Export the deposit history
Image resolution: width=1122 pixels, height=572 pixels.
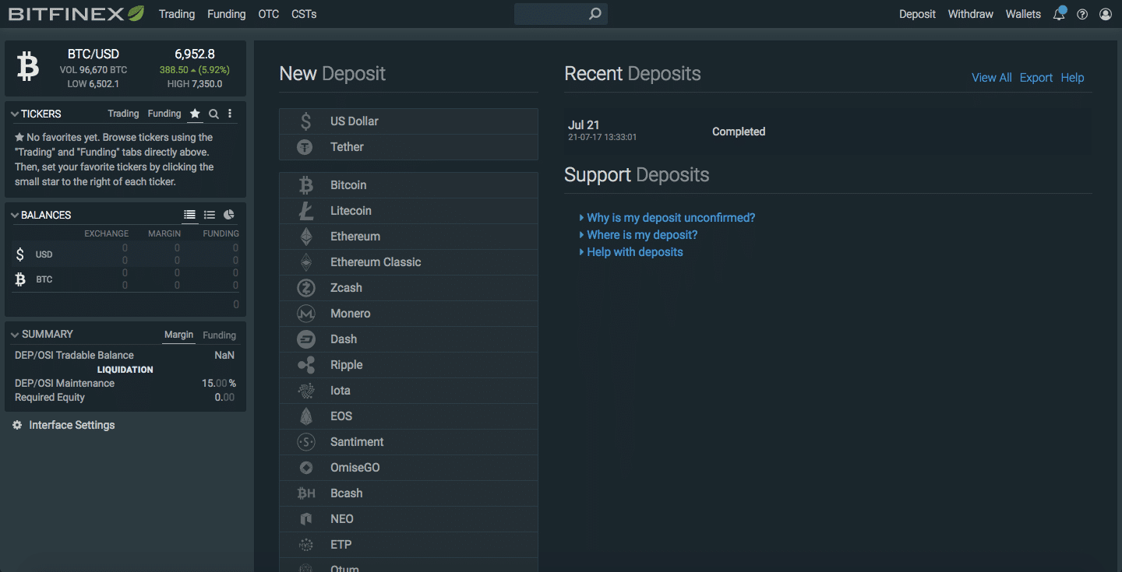[x=1036, y=77]
